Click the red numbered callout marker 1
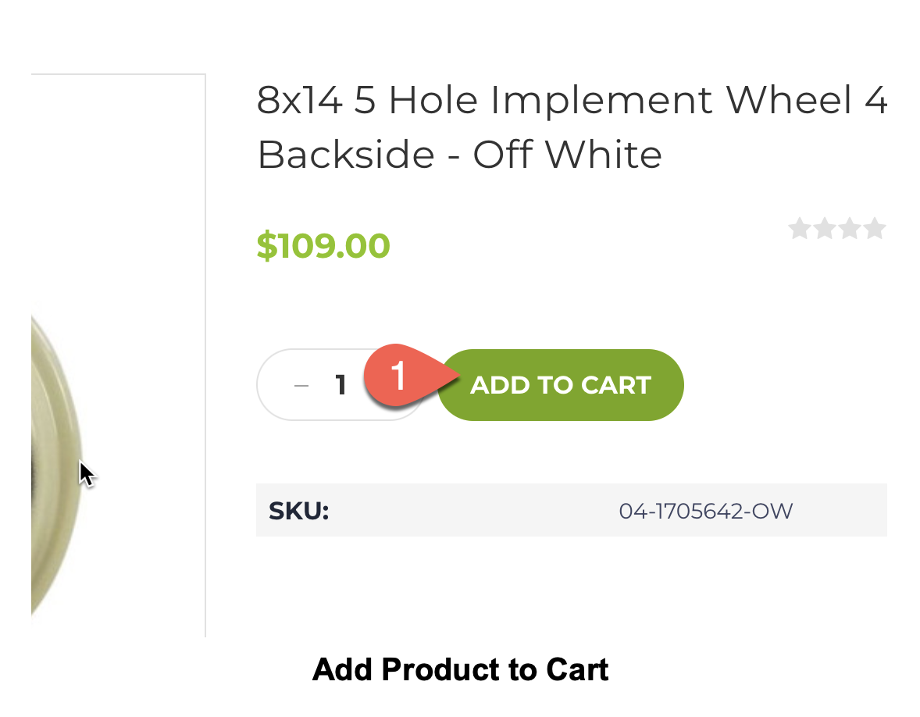The width and height of the screenshot is (920, 717). pyautogui.click(x=399, y=376)
